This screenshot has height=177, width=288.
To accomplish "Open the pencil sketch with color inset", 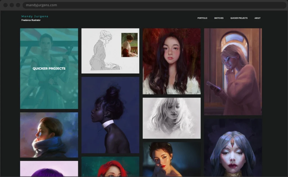I will [110, 51].
